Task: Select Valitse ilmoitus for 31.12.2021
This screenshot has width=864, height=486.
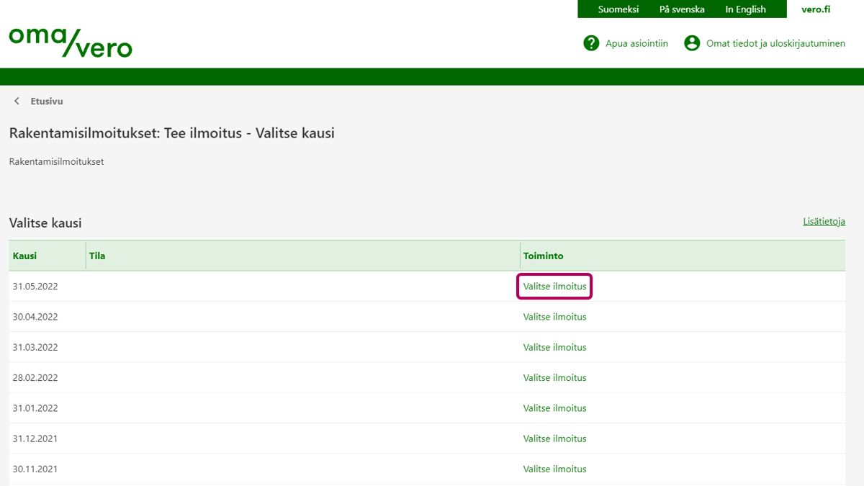Action: [554, 438]
